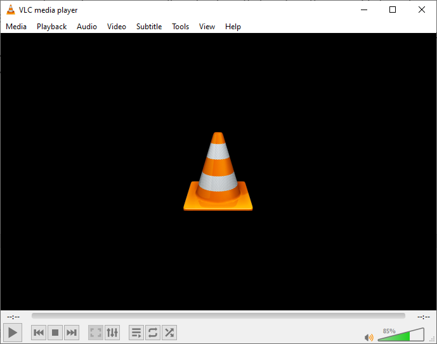
Task: Toggle remaining time label on right
Action: click(424, 317)
